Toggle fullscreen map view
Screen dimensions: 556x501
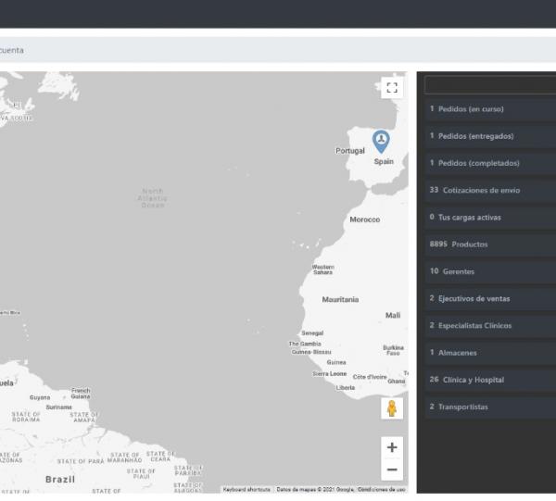(x=391, y=88)
